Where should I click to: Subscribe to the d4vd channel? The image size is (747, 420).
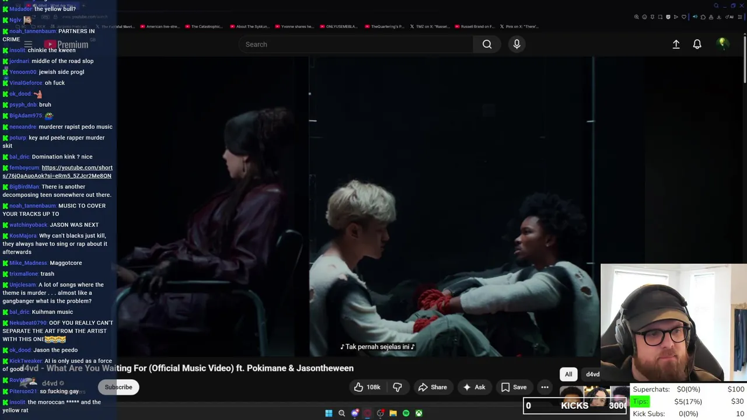(118, 387)
